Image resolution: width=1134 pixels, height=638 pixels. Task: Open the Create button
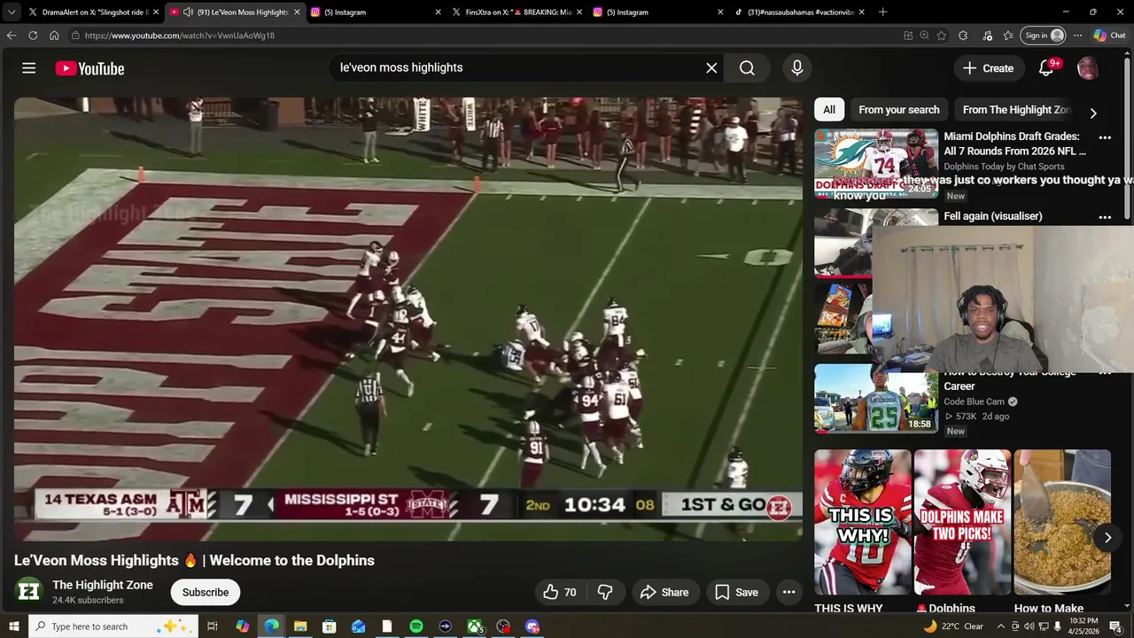[988, 68]
